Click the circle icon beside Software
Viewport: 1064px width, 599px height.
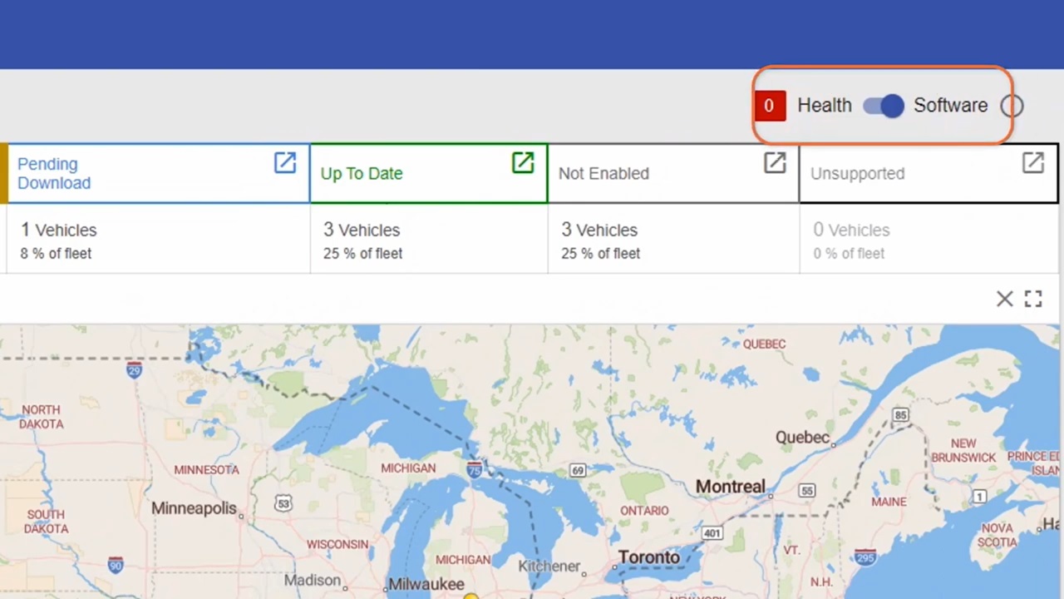point(1012,106)
